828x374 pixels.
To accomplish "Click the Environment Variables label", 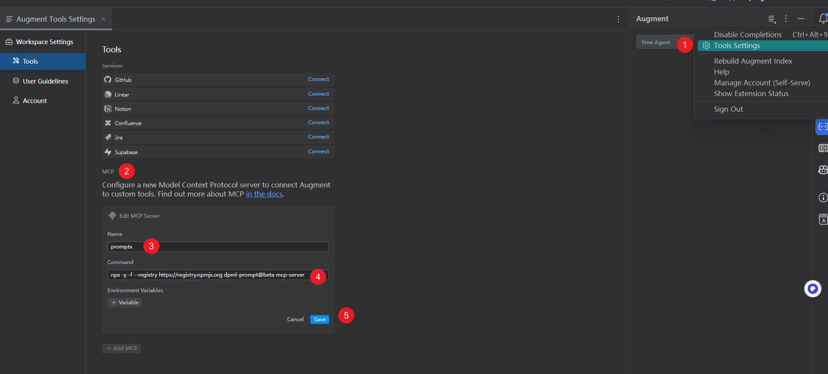I will [x=135, y=290].
